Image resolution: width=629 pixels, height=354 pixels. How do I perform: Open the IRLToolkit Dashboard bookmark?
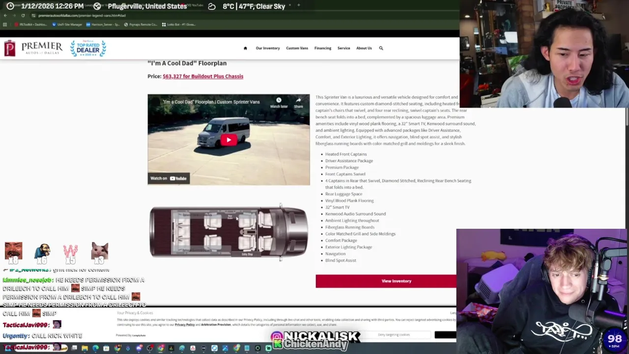(30, 24)
